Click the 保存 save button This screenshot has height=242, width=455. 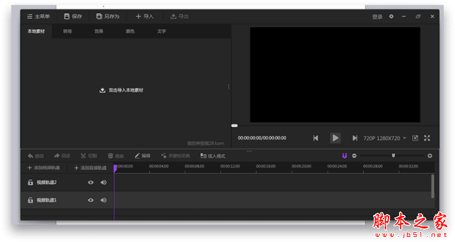click(x=73, y=16)
